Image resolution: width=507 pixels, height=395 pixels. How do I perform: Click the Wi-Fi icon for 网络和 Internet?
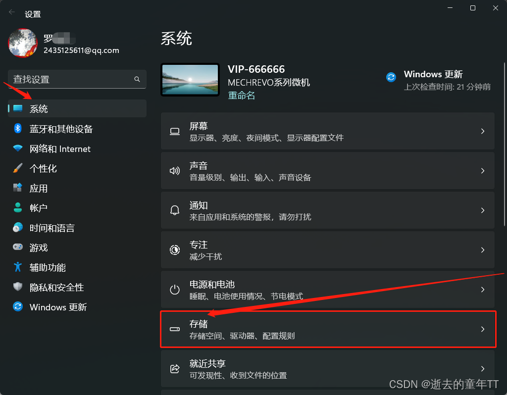18,148
